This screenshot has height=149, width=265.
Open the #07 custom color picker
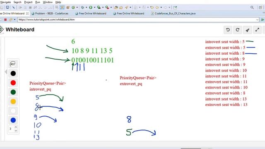tap(13, 64)
